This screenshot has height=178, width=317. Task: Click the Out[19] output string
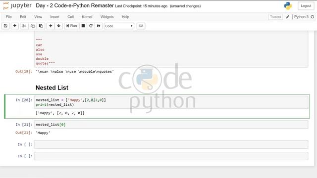75,71
